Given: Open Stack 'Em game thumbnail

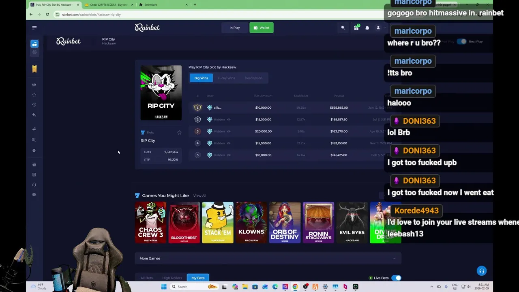Looking at the screenshot, I should tap(218, 223).
